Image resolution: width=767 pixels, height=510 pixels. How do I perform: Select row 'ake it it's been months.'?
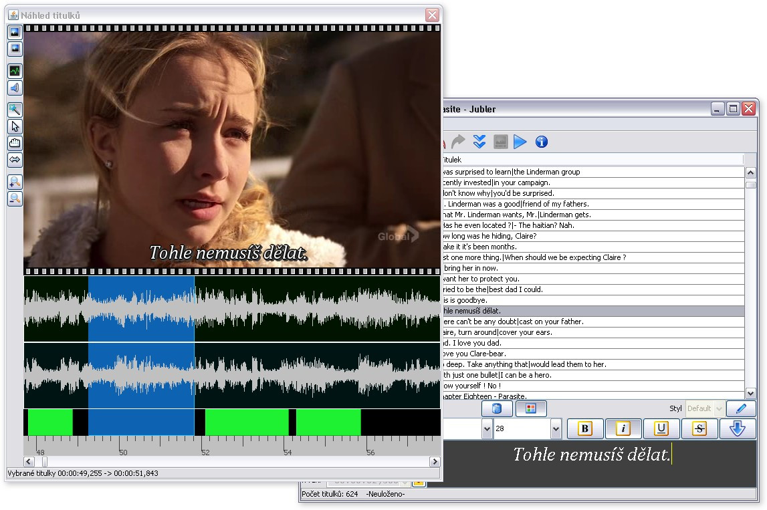593,247
